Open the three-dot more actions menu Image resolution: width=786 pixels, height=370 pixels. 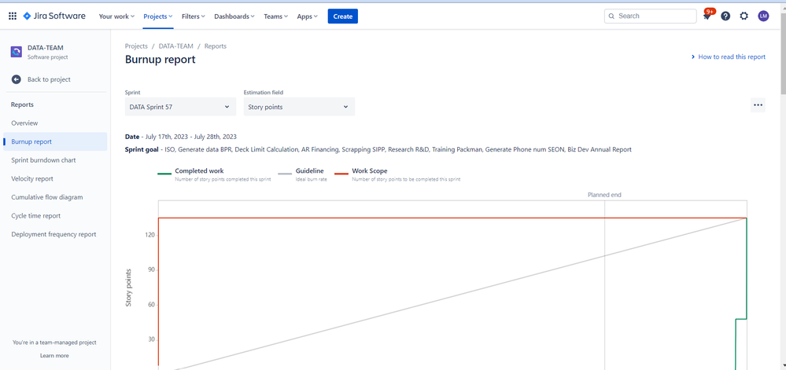pyautogui.click(x=758, y=105)
